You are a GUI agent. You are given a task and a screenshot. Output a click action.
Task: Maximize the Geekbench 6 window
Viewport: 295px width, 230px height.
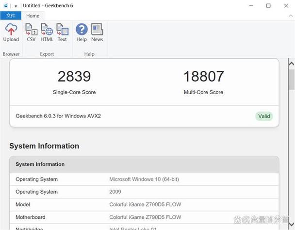tap(268, 6)
